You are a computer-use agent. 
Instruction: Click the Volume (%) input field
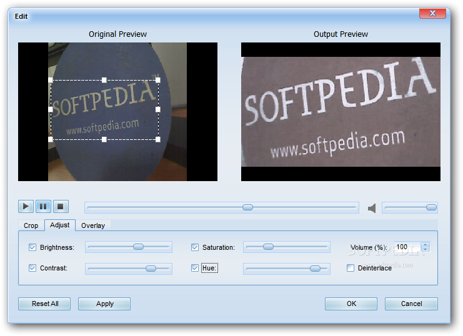point(408,247)
